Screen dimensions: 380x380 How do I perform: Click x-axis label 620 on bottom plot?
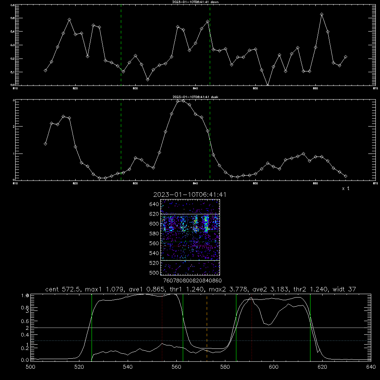tap(322, 367)
